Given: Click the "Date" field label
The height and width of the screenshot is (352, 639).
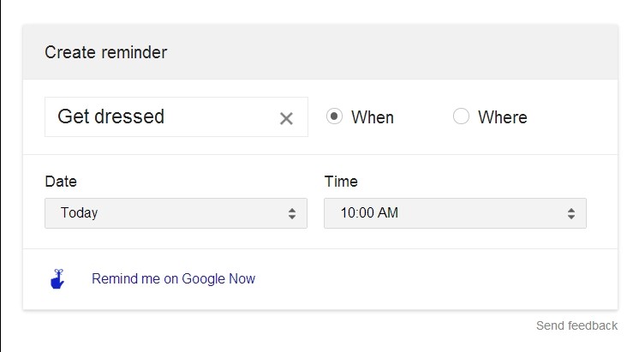Looking at the screenshot, I should pos(61,182).
